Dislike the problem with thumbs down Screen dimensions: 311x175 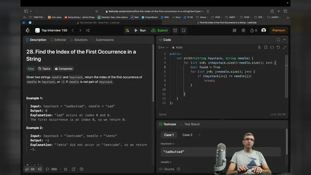[40, 169]
